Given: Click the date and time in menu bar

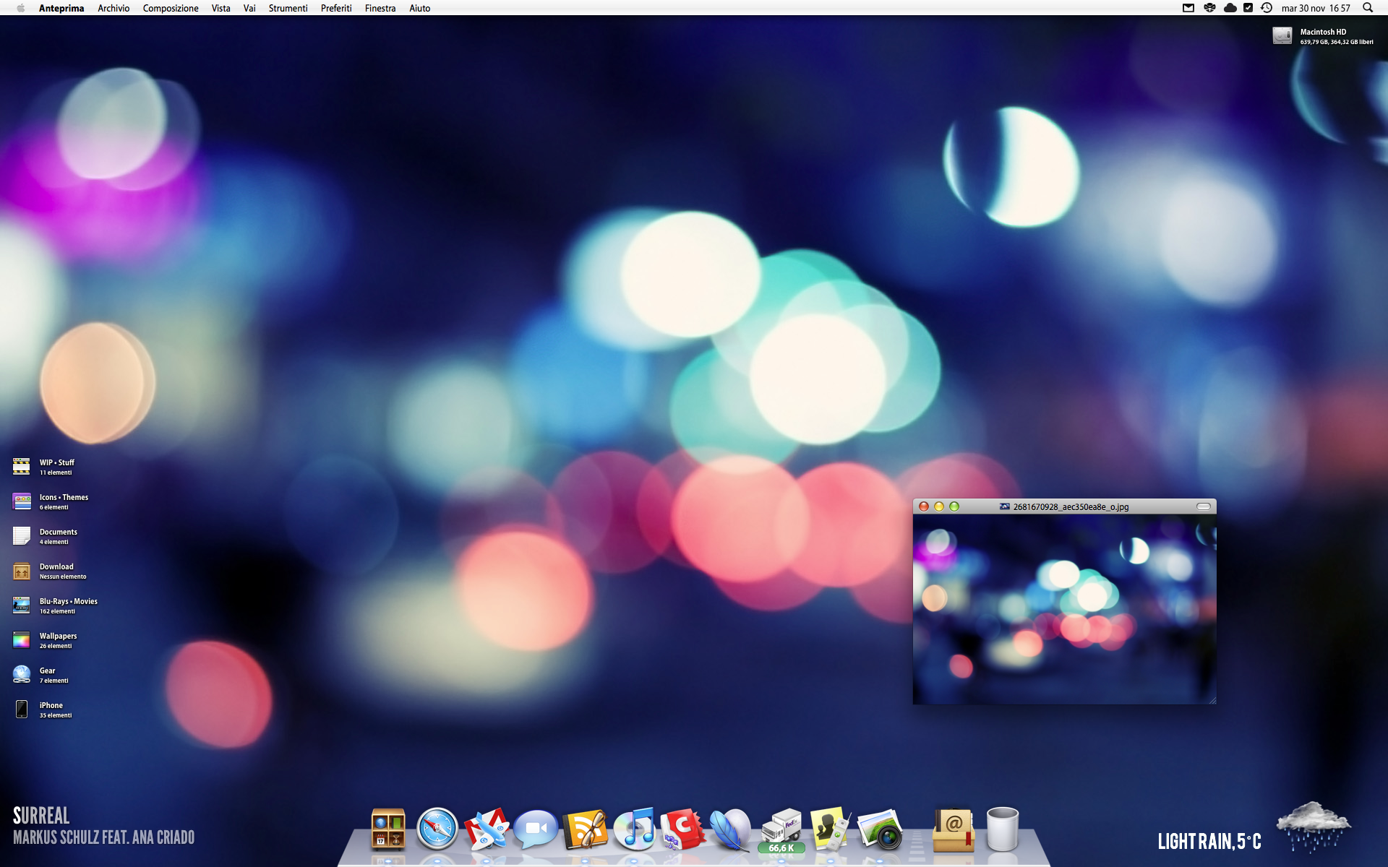Looking at the screenshot, I should 1316,8.
